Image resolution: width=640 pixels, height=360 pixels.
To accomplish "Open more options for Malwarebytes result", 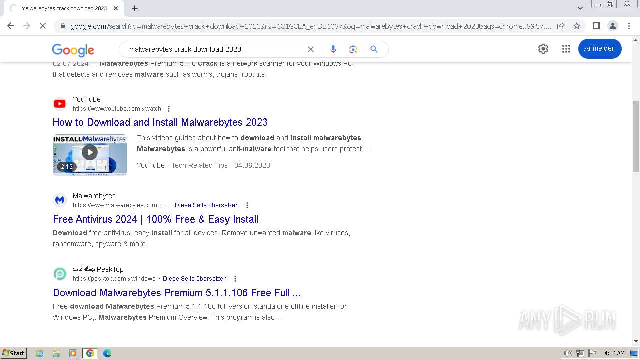I will tap(247, 205).
